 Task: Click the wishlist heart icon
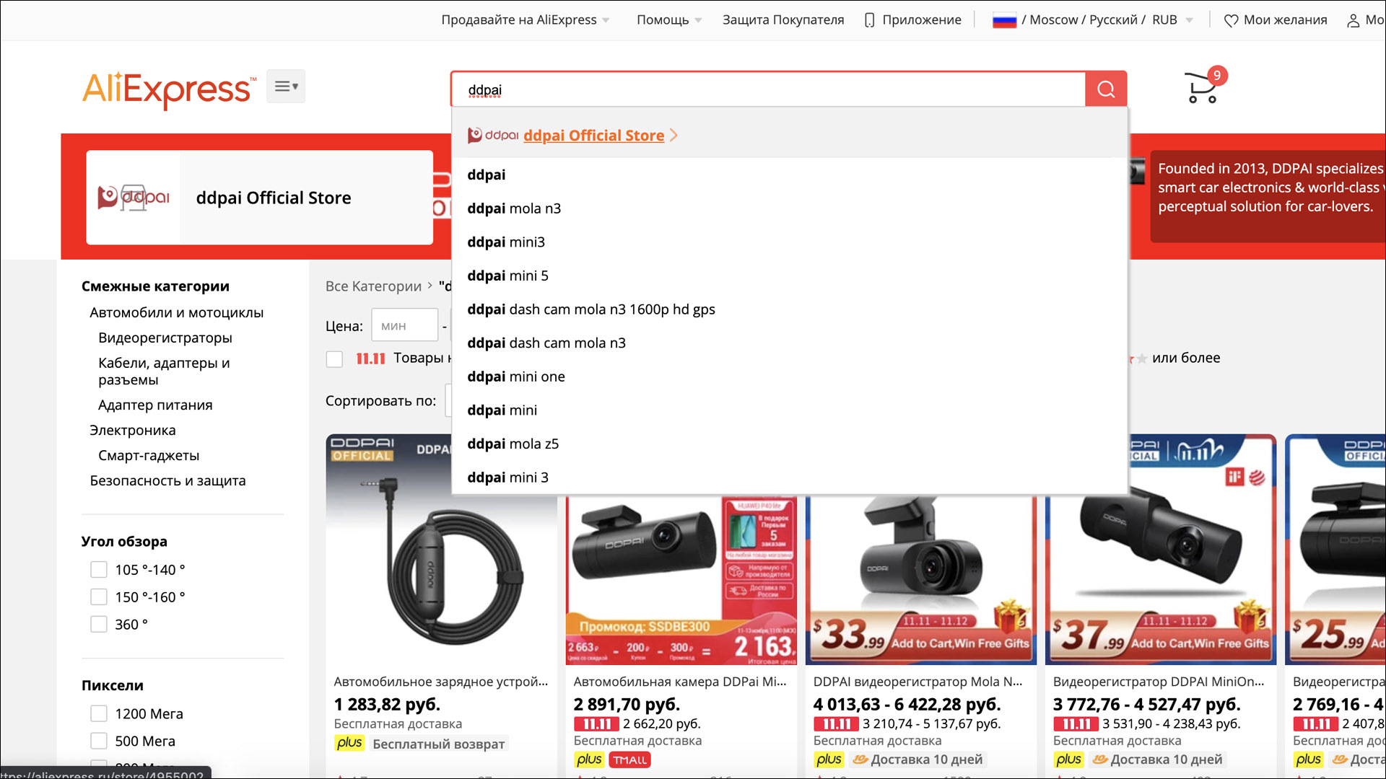(1231, 20)
